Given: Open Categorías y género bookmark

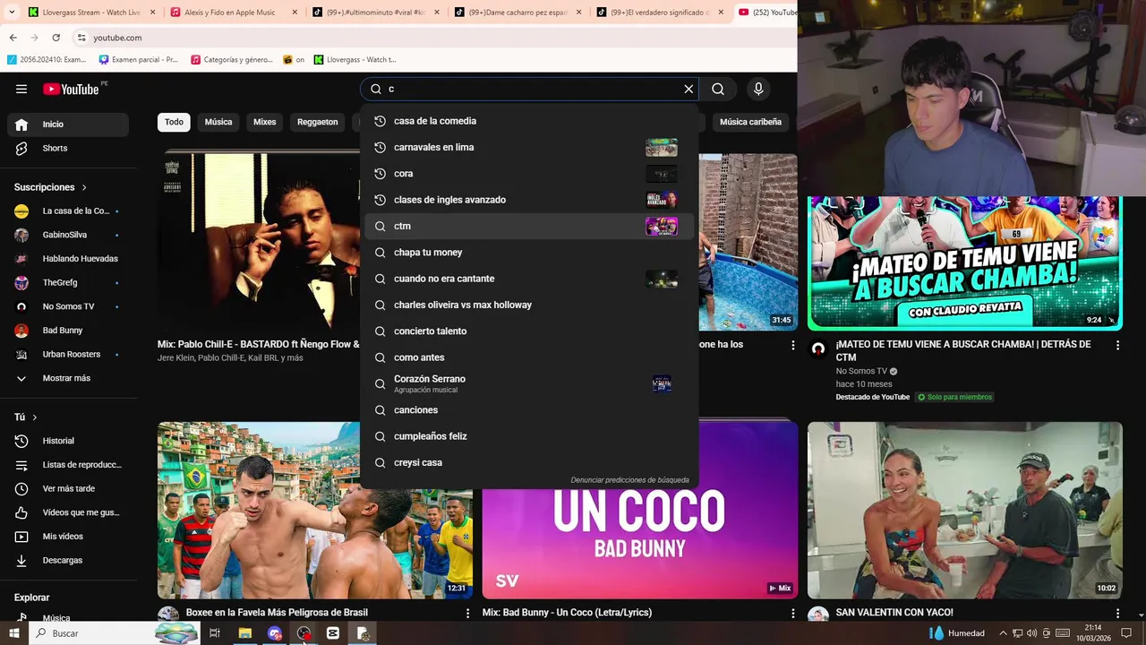Looking at the screenshot, I should [230, 60].
